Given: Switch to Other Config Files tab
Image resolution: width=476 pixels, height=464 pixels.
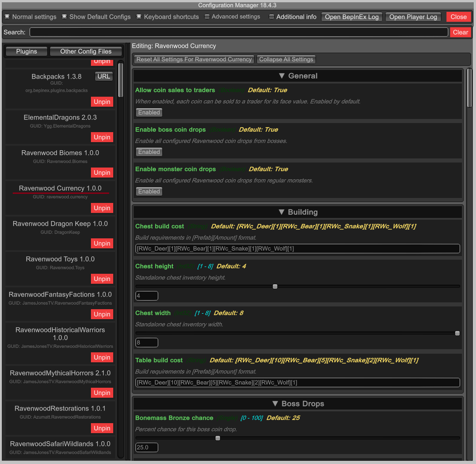Looking at the screenshot, I should tap(86, 51).
